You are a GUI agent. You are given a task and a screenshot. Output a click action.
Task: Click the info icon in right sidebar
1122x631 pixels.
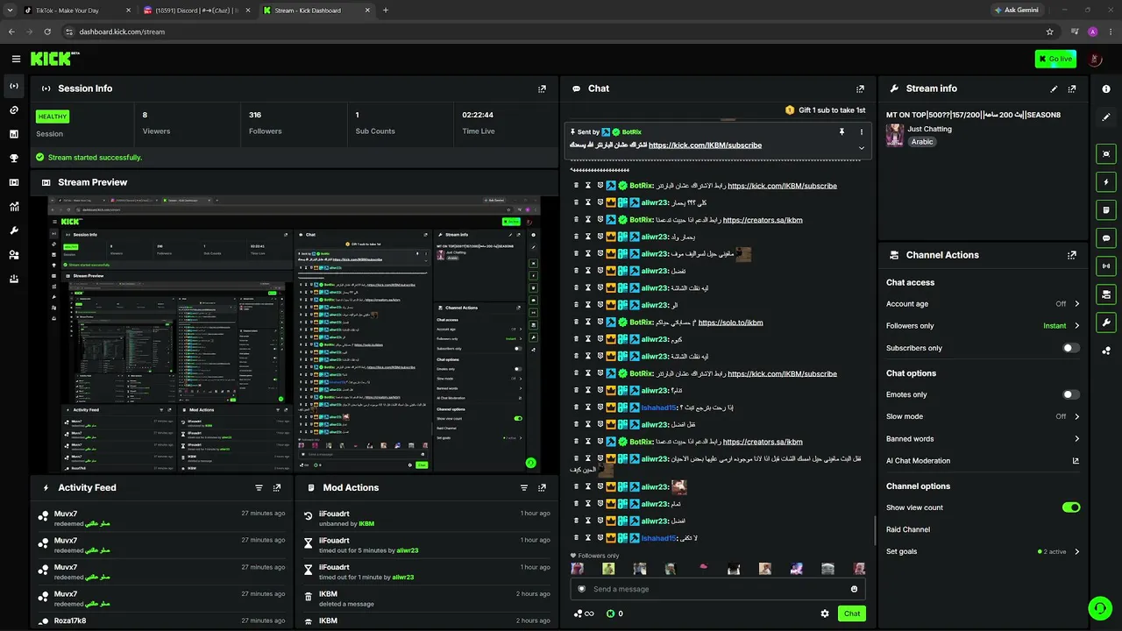click(1106, 89)
